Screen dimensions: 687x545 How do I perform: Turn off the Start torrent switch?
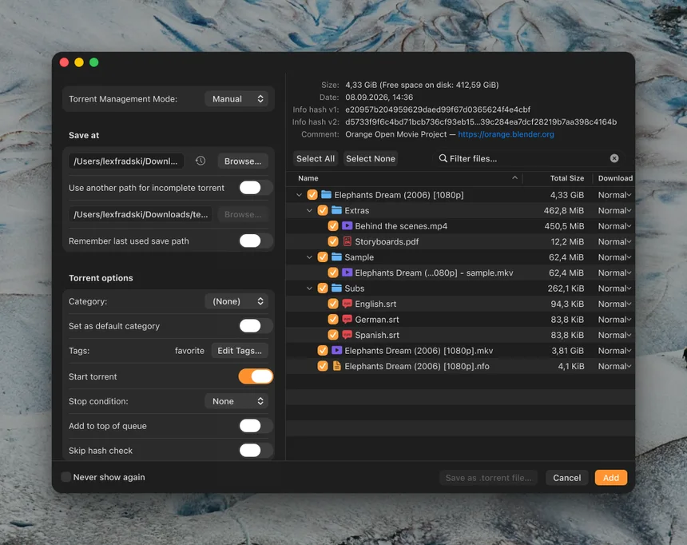click(256, 376)
